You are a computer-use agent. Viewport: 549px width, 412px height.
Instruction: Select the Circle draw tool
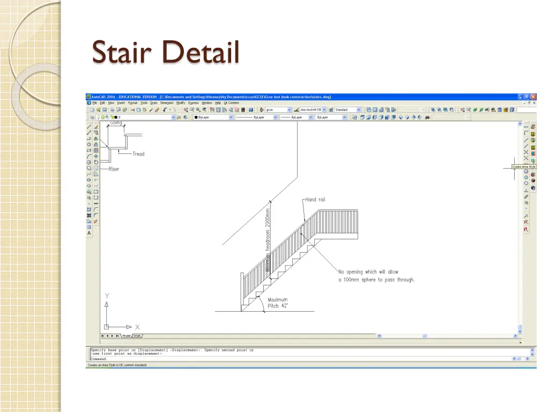(90, 162)
